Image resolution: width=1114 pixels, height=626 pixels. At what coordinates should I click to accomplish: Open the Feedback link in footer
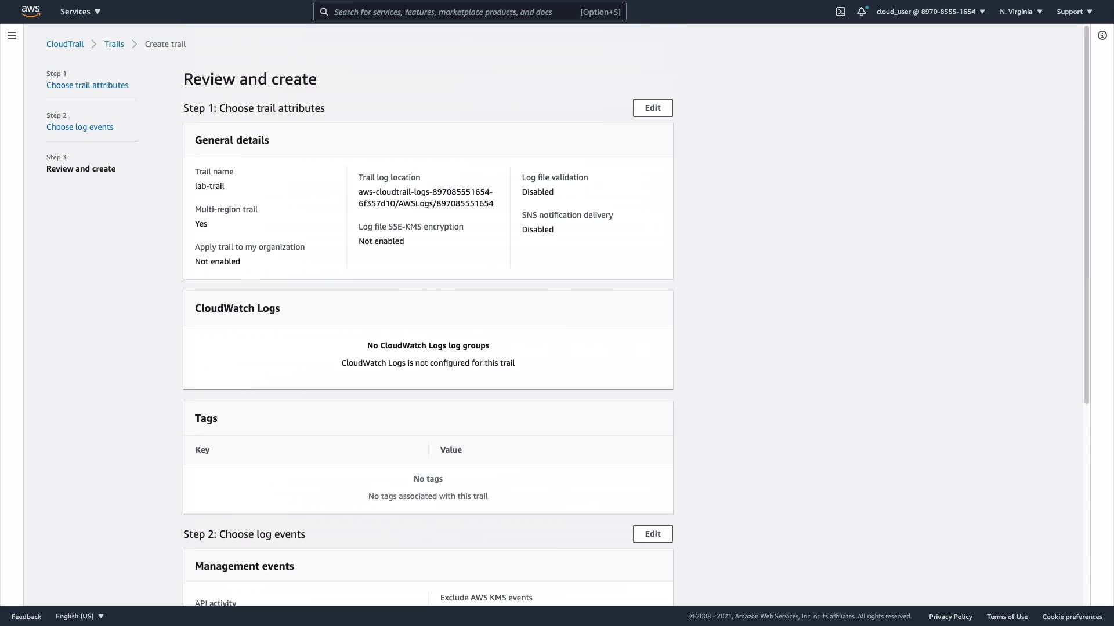pyautogui.click(x=26, y=617)
